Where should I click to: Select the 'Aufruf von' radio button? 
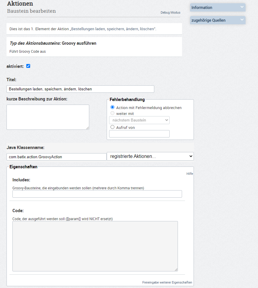[x=112, y=127]
